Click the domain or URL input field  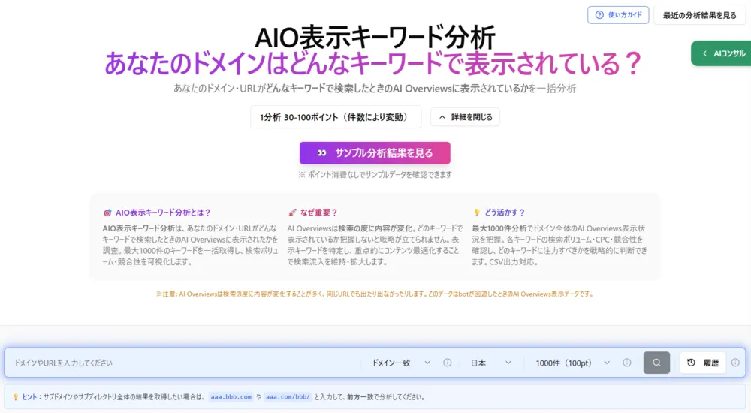(x=185, y=363)
